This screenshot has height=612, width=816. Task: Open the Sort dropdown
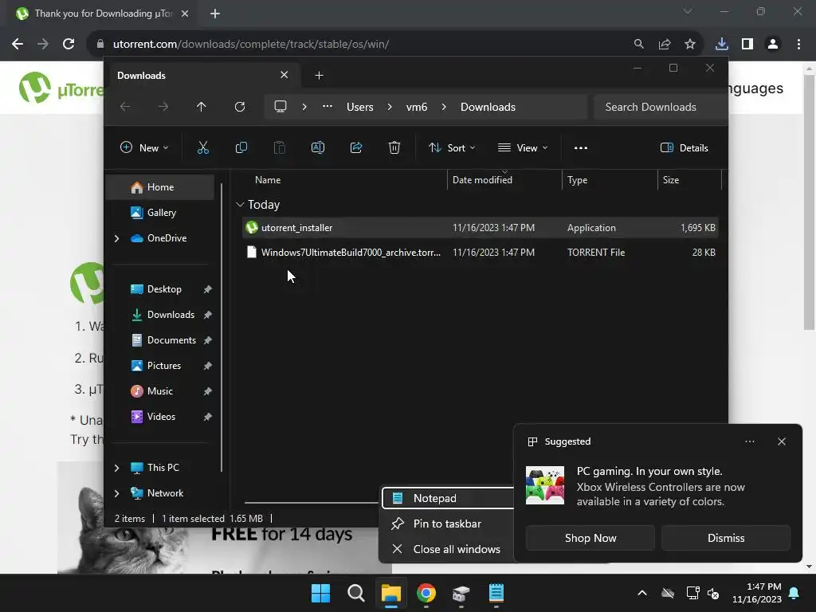tap(452, 147)
